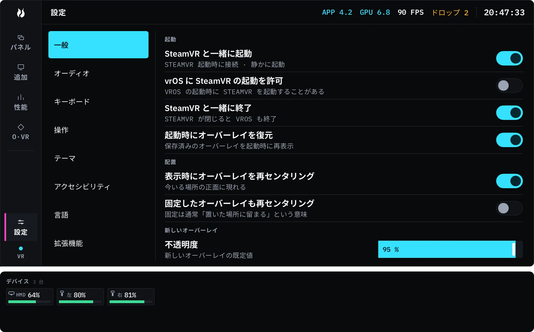Click the HMD battery device chip
The height and width of the screenshot is (332, 534).
(x=30, y=297)
